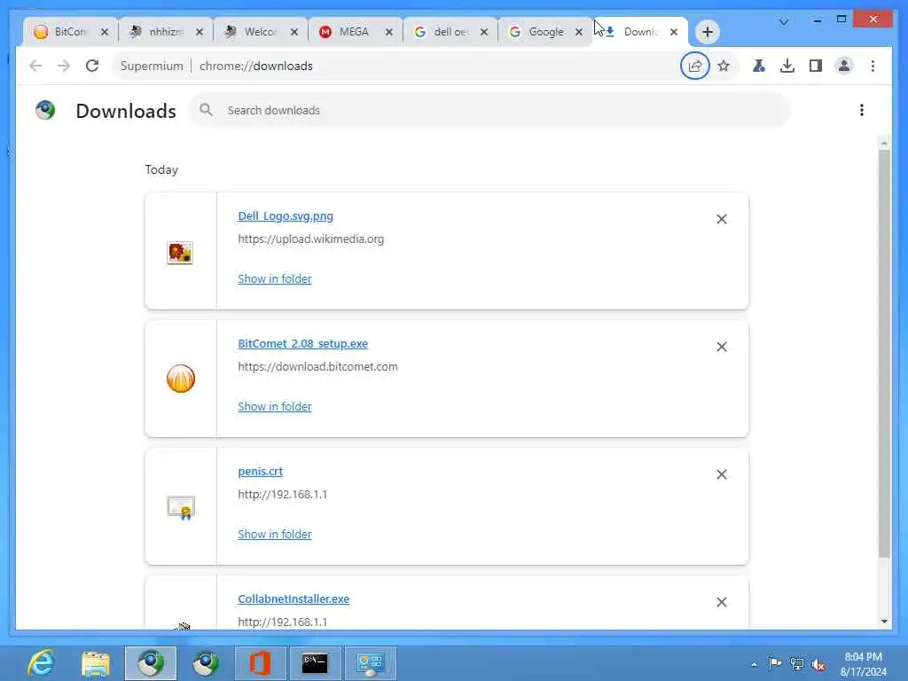Click the back navigation arrow
The height and width of the screenshot is (681, 908).
(35, 66)
